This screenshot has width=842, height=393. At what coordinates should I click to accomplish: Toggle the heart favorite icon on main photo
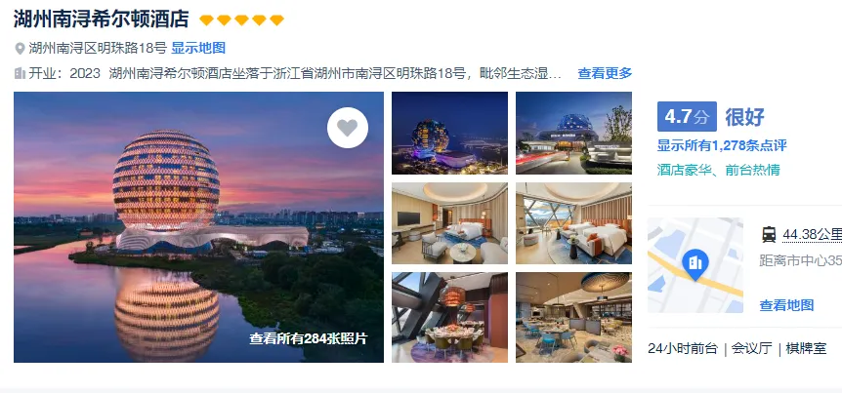(x=348, y=128)
